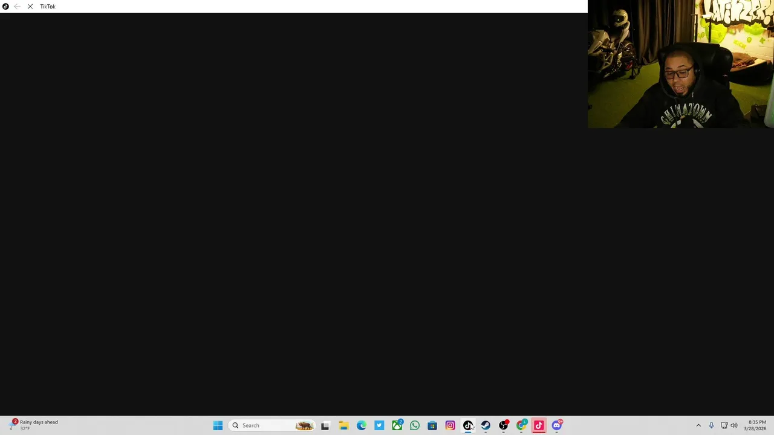Stop loading the TikTok page
This screenshot has width=774, height=435.
pos(30,7)
